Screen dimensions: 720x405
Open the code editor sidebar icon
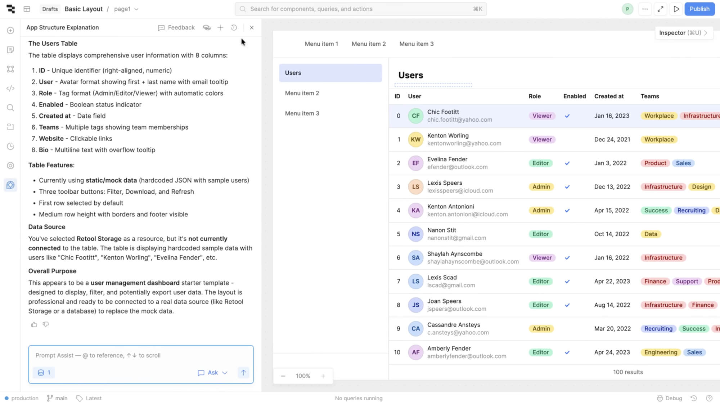[10, 88]
